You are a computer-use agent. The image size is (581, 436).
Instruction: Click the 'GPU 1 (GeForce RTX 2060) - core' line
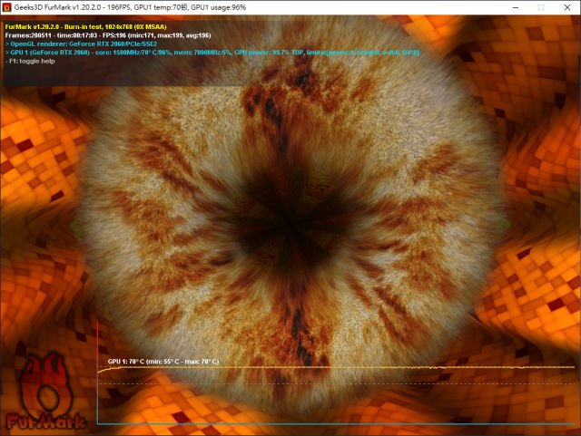point(212,53)
